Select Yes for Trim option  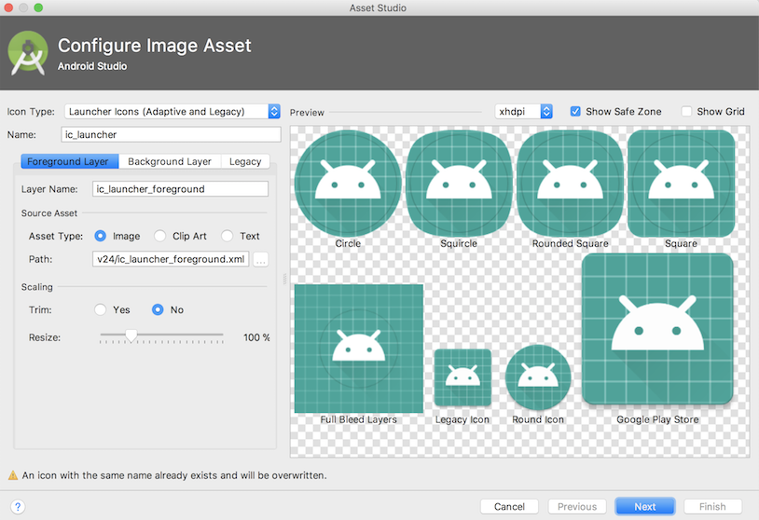[x=101, y=309]
